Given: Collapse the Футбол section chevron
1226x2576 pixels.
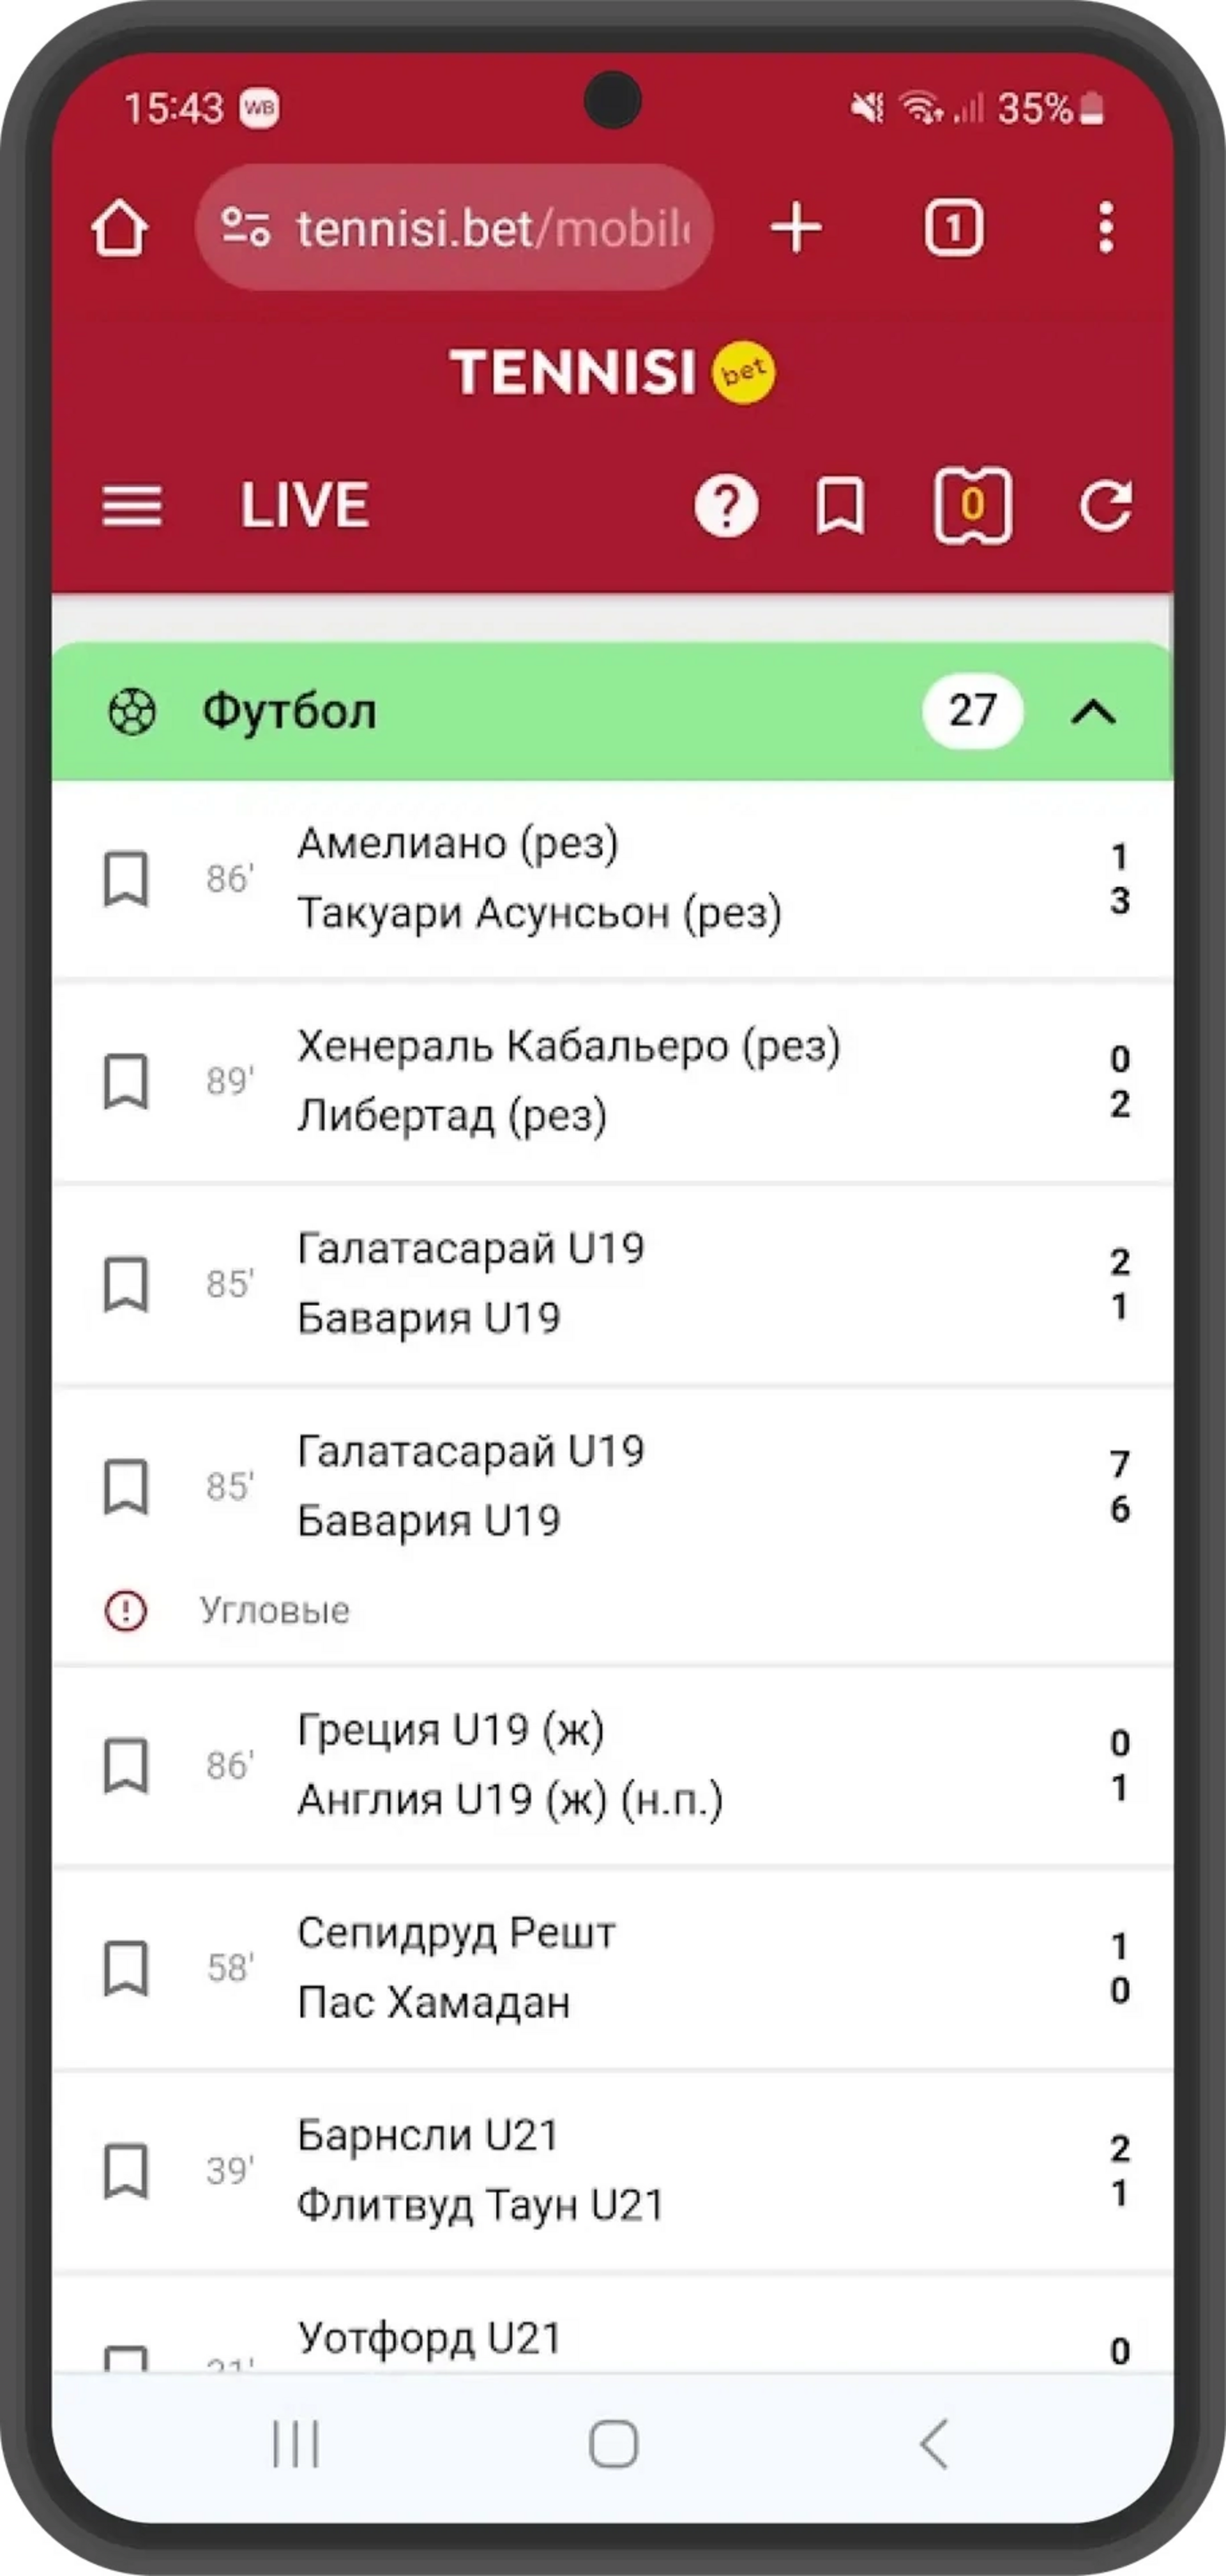Looking at the screenshot, I should (x=1093, y=712).
